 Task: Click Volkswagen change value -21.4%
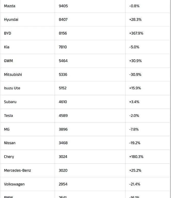(x=135, y=184)
